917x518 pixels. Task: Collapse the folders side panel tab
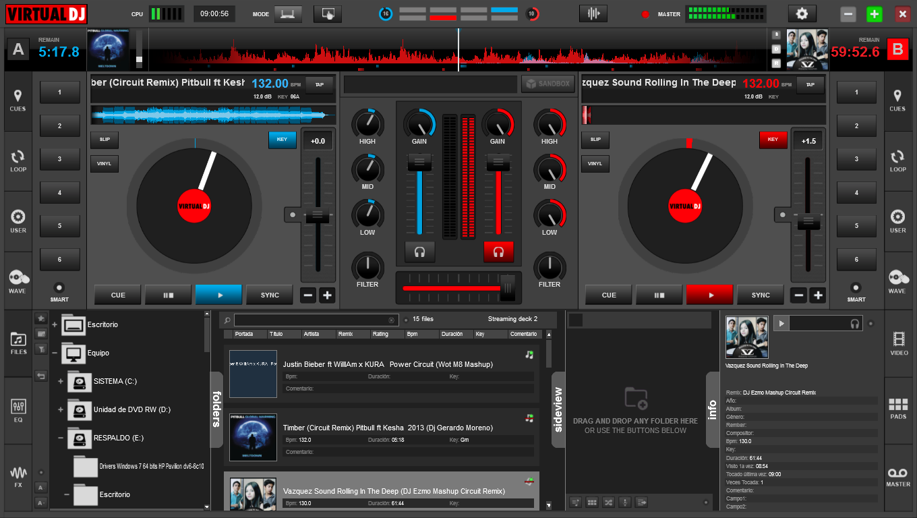[216, 409]
